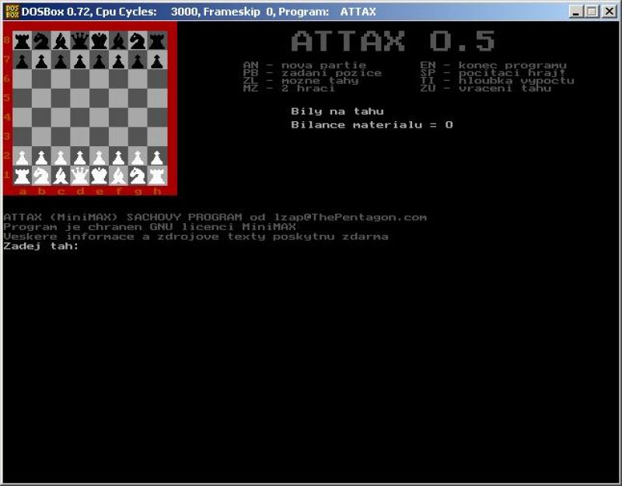The image size is (622, 486).
Task: Pick the black pawn on f7
Action: click(x=119, y=61)
